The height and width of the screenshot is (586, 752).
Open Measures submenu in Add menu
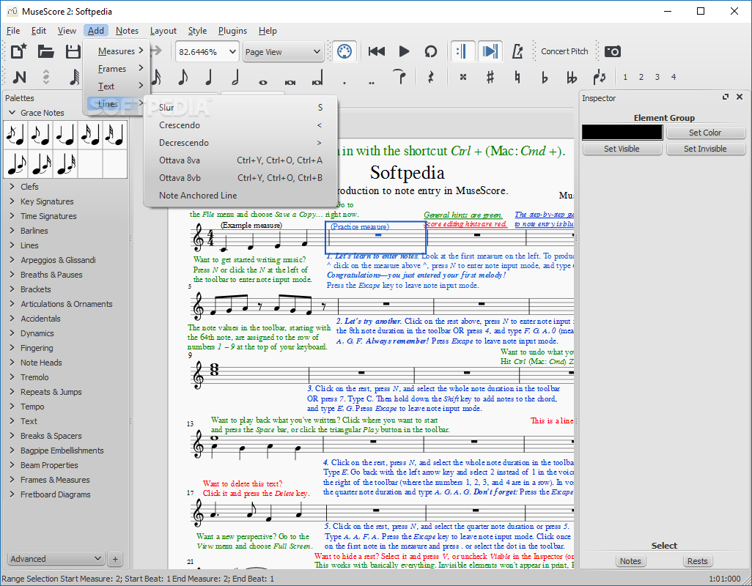pos(117,51)
